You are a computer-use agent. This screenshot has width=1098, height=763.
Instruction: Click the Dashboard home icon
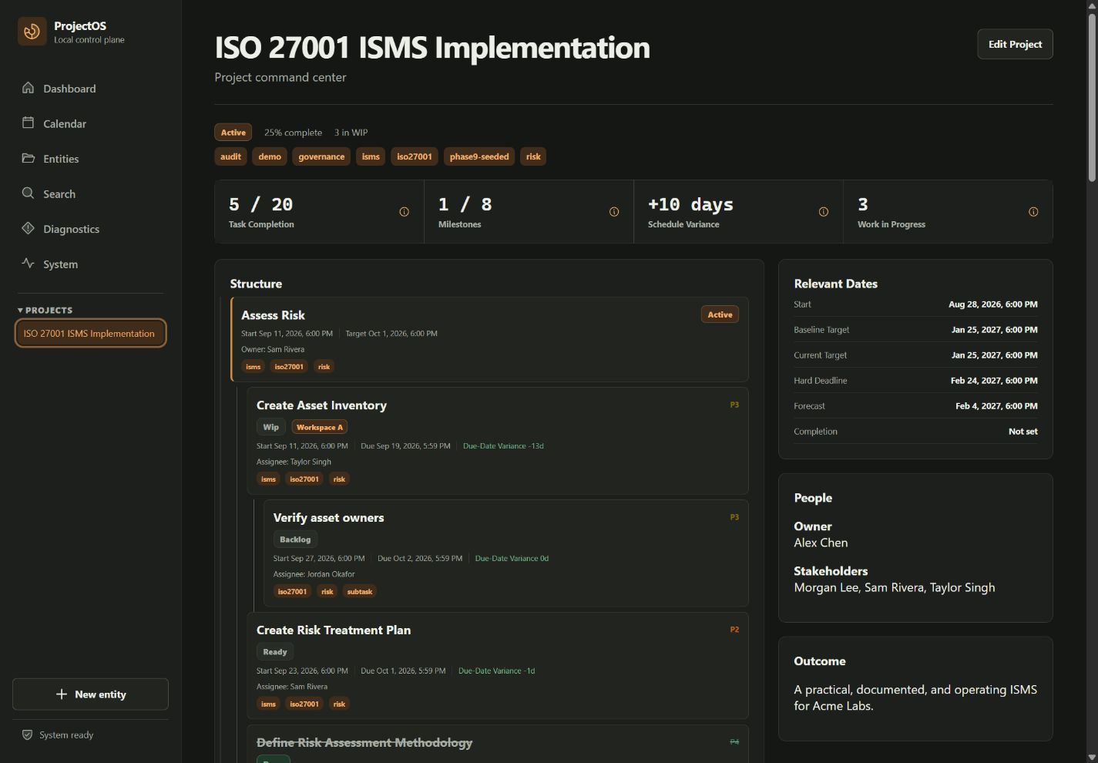click(29, 88)
